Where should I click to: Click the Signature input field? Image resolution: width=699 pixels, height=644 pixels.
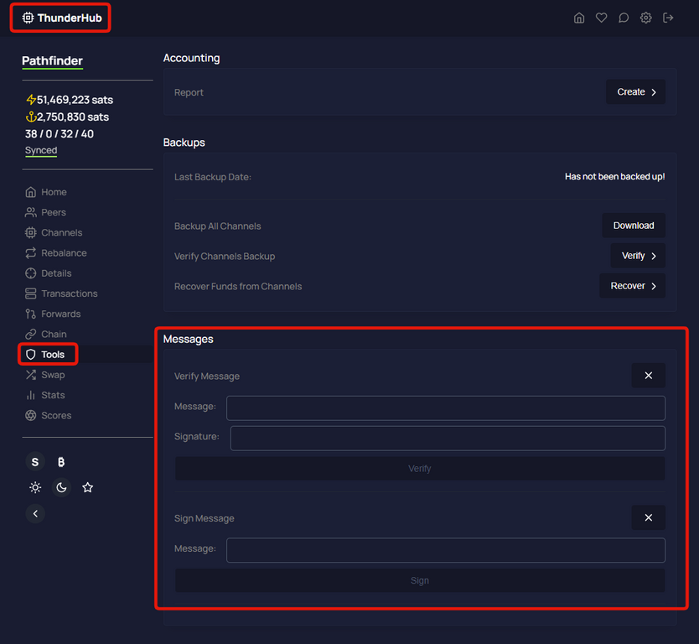(448, 438)
